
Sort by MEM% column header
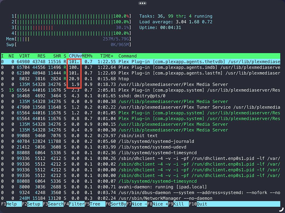point(87,56)
